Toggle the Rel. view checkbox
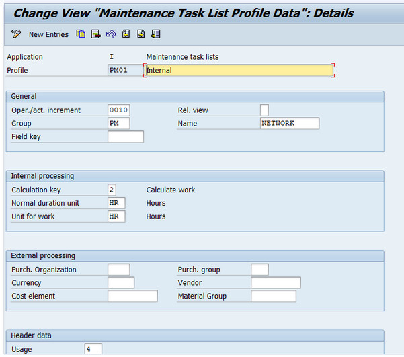The height and width of the screenshot is (357, 404). pyautogui.click(x=264, y=110)
